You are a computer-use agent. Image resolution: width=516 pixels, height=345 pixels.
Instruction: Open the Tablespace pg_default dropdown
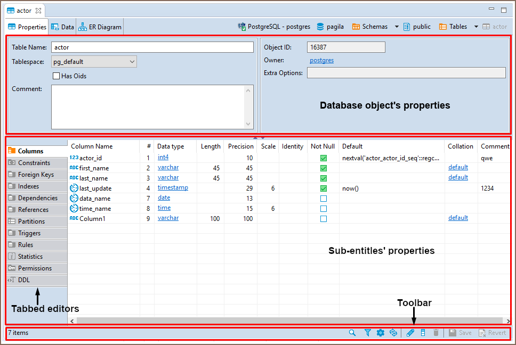click(x=94, y=62)
